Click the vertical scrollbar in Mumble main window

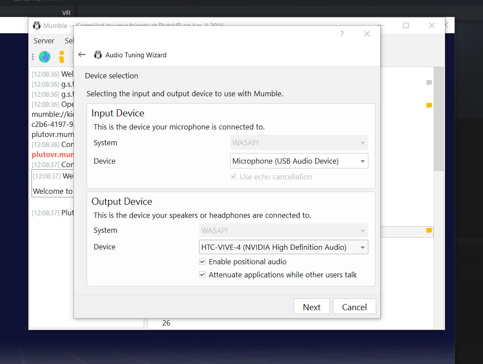(x=439, y=119)
